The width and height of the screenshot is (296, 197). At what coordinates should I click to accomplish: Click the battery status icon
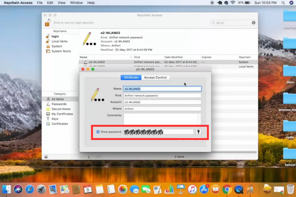pos(248,2)
